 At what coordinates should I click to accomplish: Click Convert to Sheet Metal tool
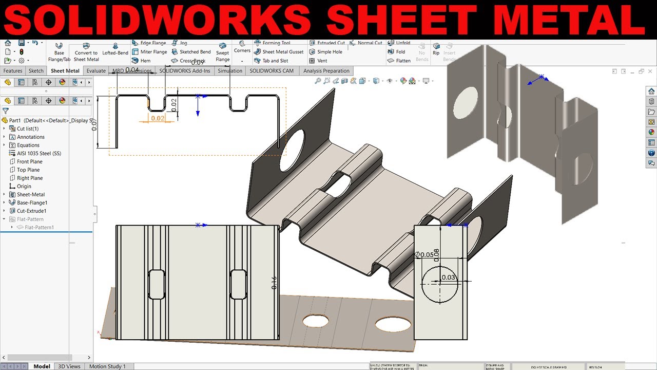[86, 52]
